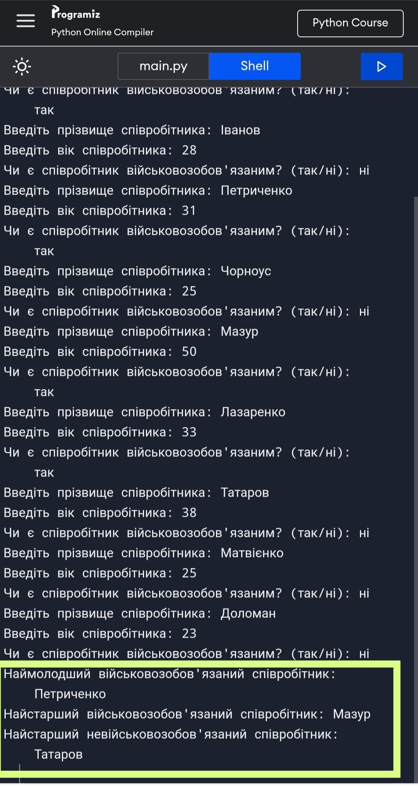The width and height of the screenshot is (418, 787).
Task: Run the code with the play button
Action: click(381, 67)
